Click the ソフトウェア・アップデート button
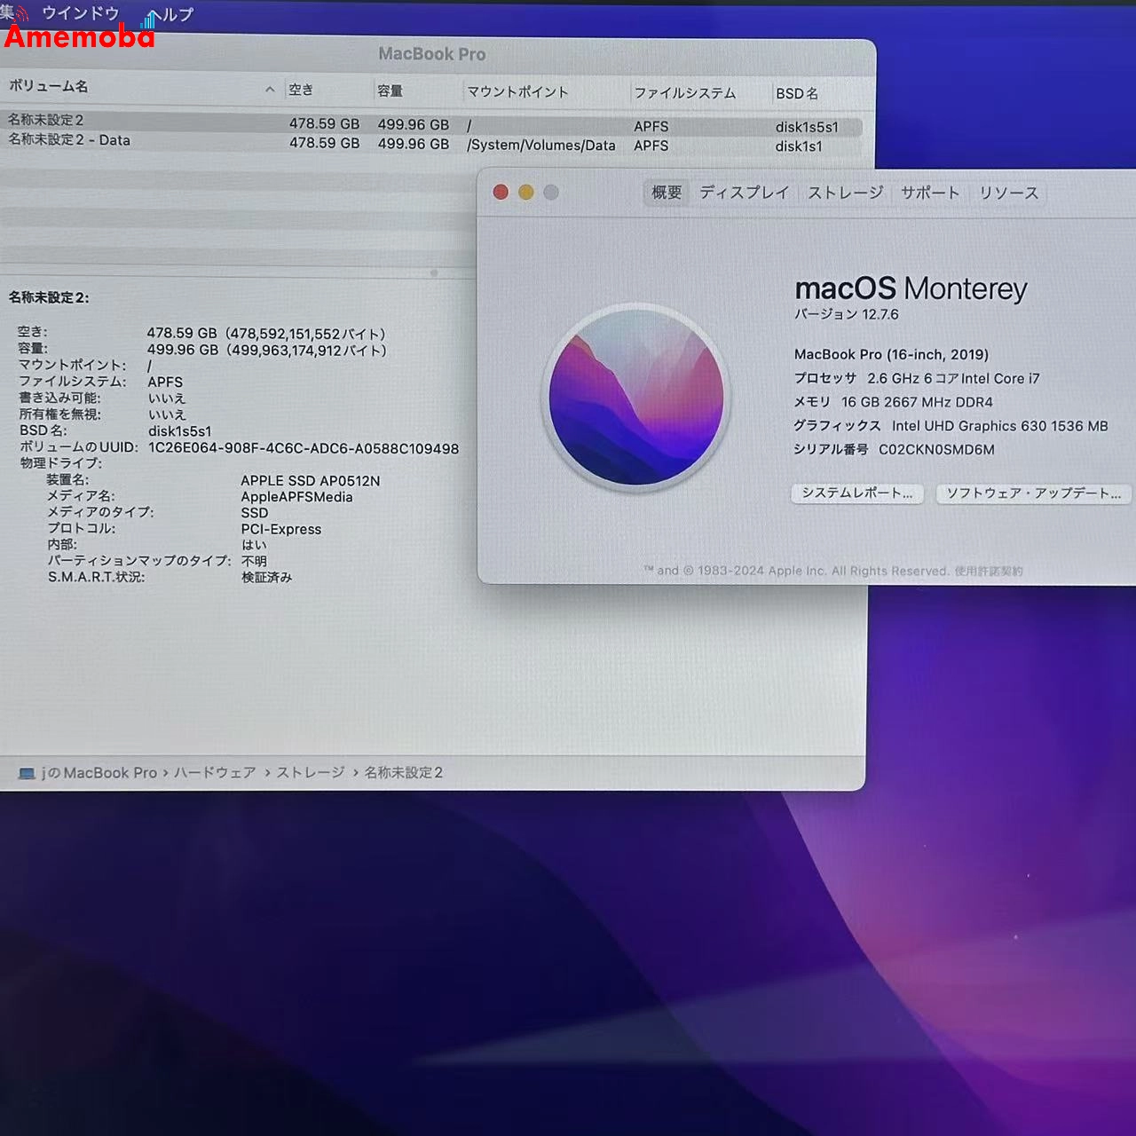The width and height of the screenshot is (1136, 1136). pyautogui.click(x=1033, y=494)
